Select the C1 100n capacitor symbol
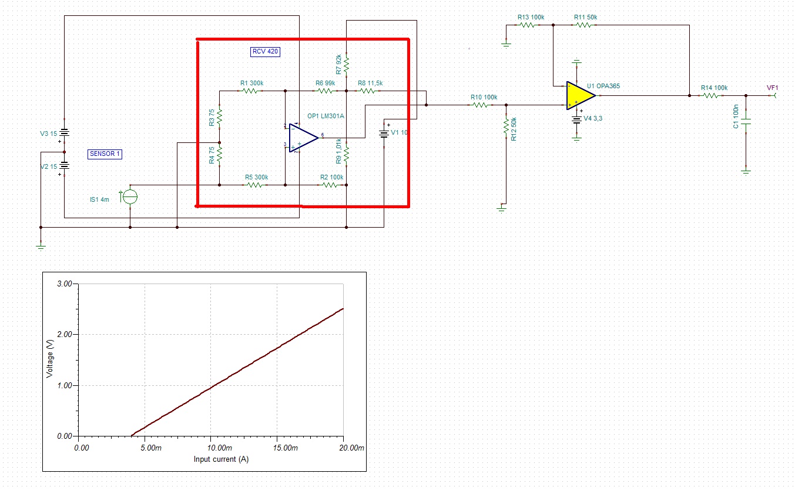Image resolution: width=795 pixels, height=490 pixels. click(746, 122)
